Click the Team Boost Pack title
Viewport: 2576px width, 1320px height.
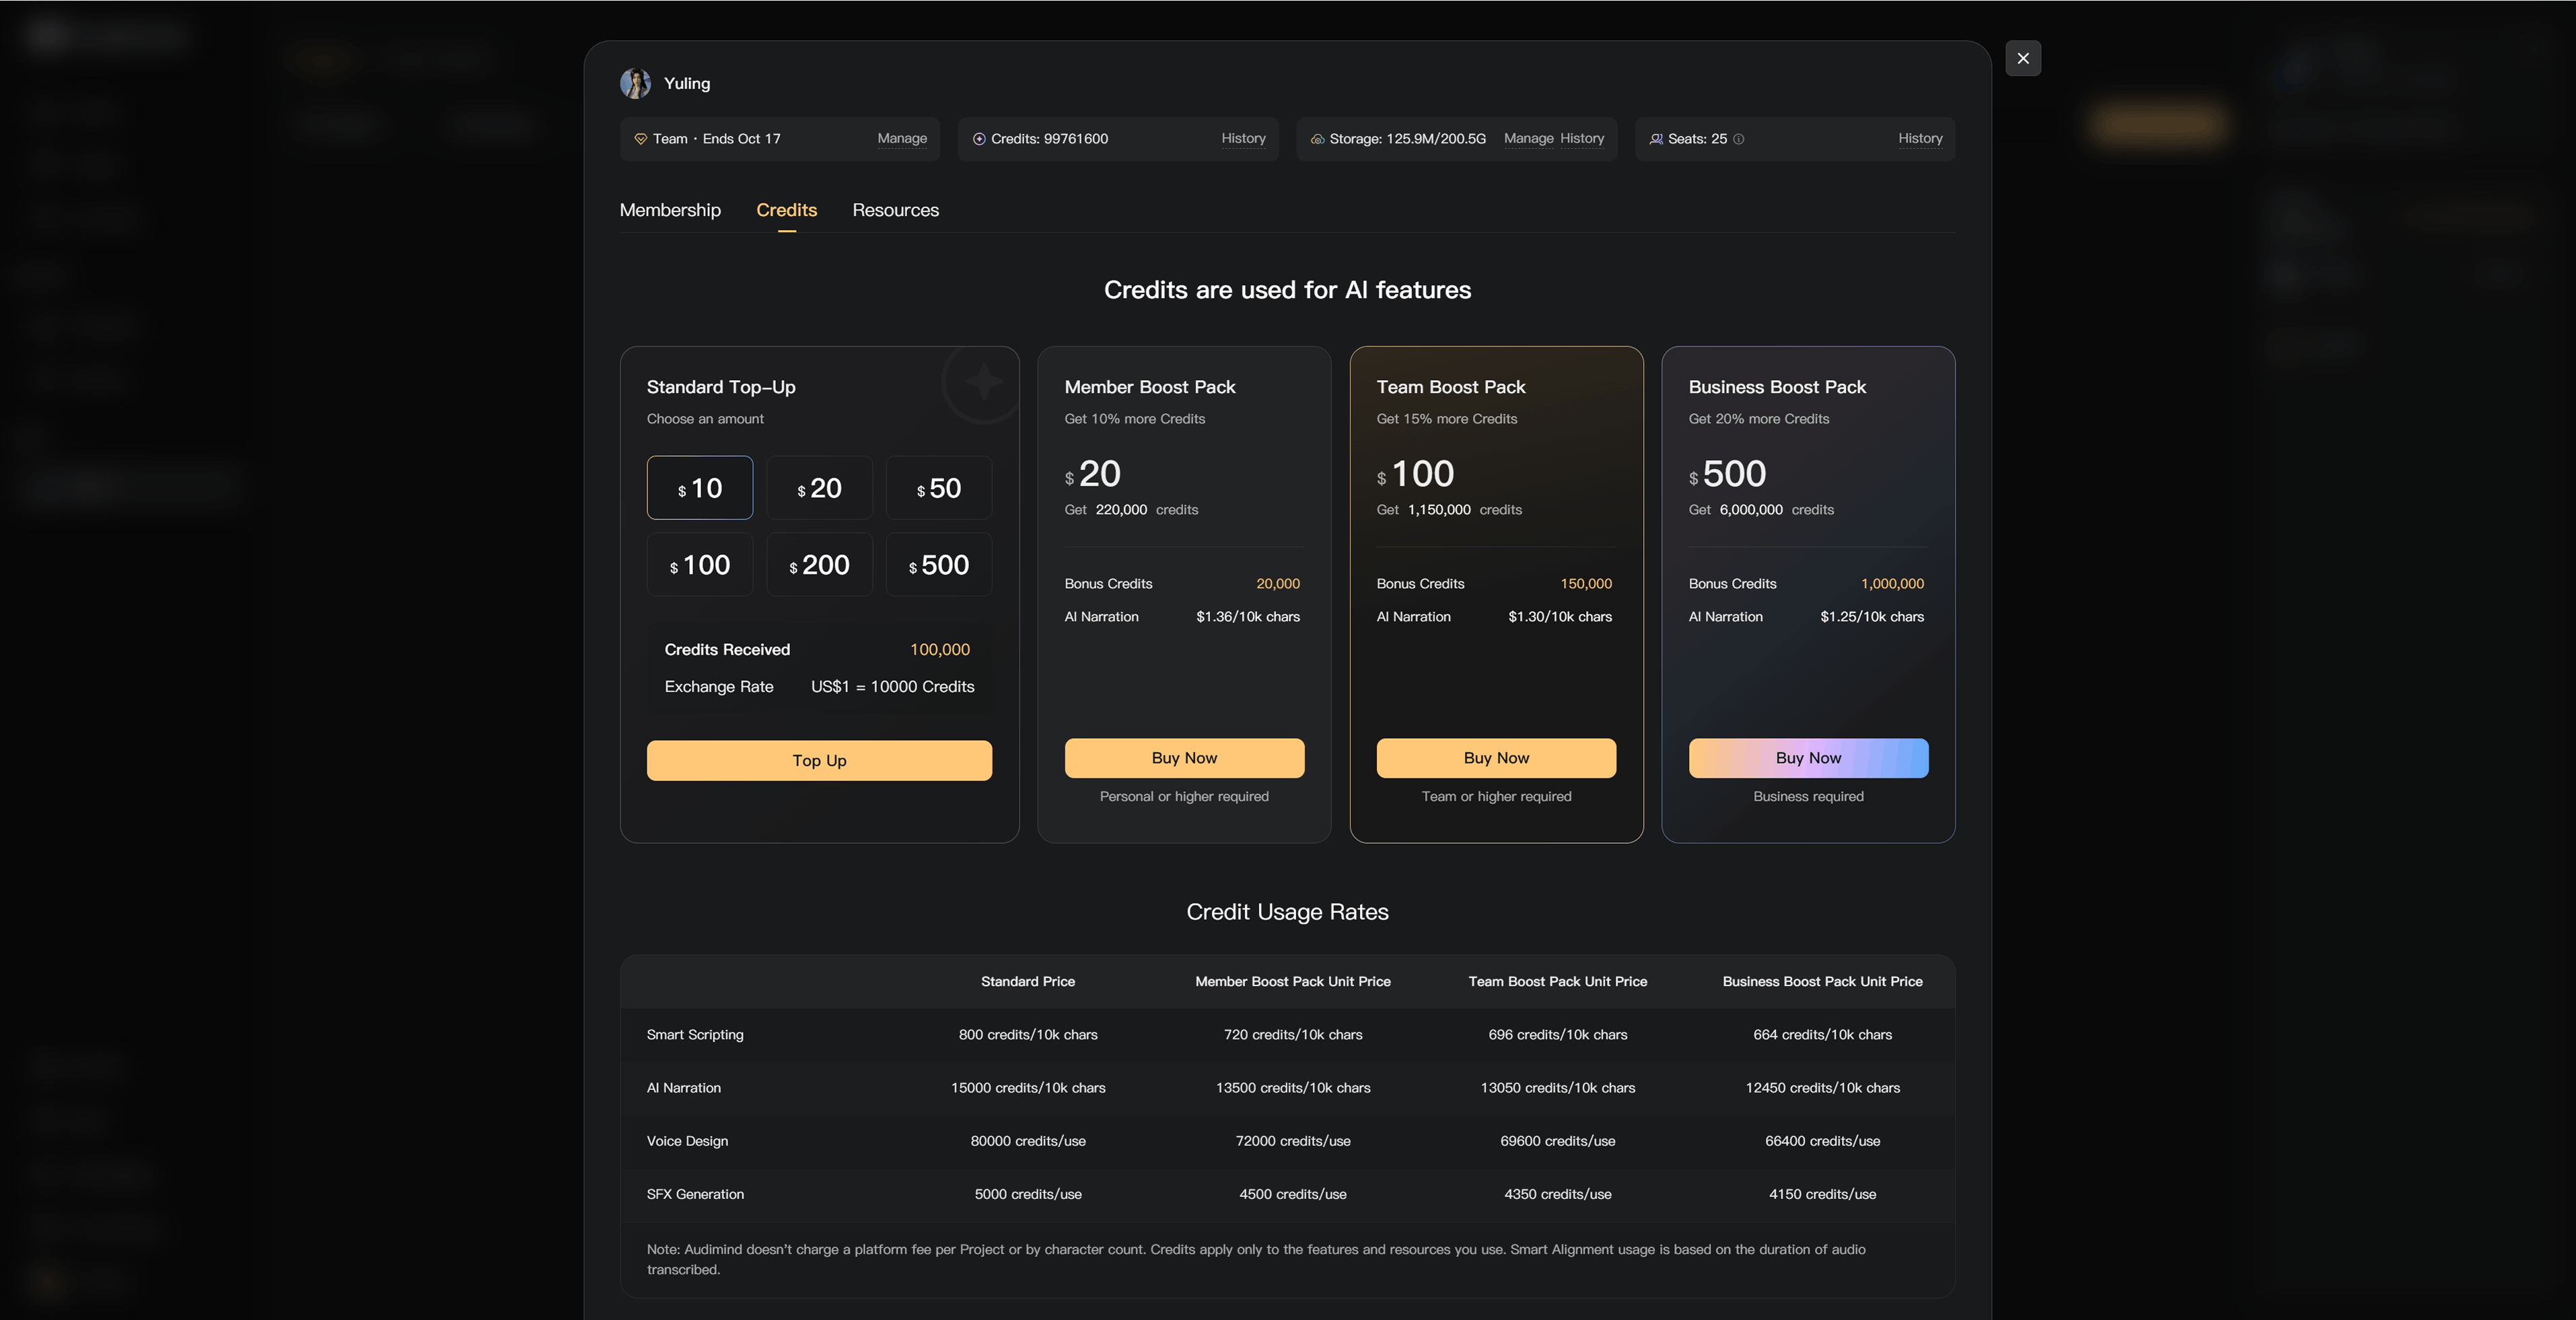pyautogui.click(x=1451, y=387)
